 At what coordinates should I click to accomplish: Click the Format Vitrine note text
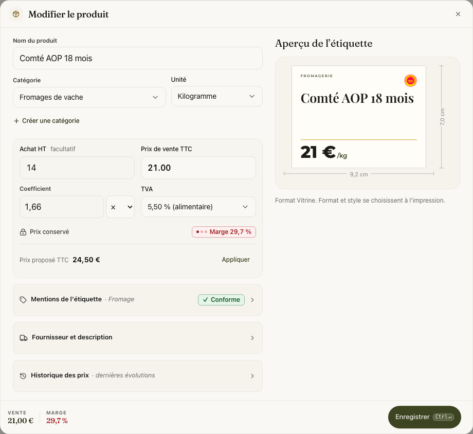(x=360, y=201)
